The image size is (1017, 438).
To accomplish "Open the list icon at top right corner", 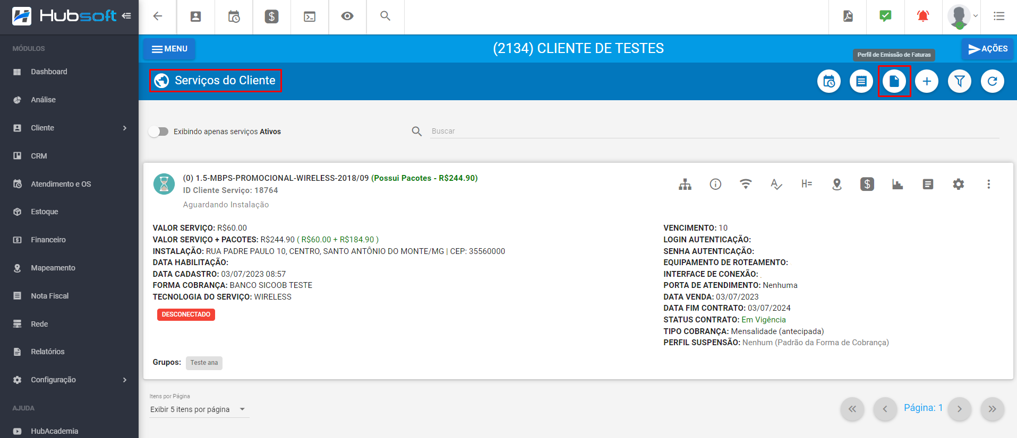I will pyautogui.click(x=999, y=16).
